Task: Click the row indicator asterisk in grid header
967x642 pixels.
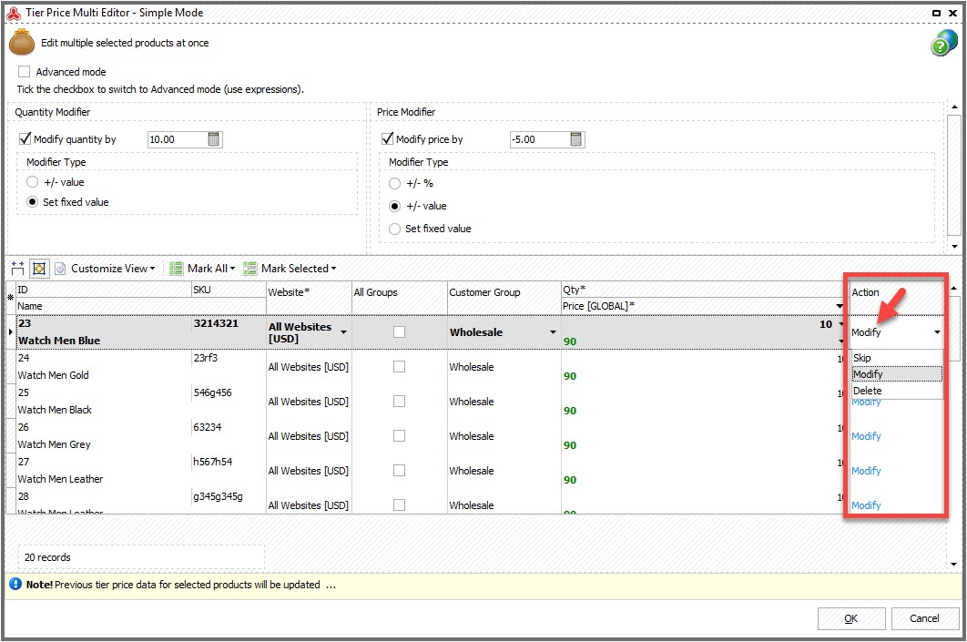Action: (x=11, y=298)
